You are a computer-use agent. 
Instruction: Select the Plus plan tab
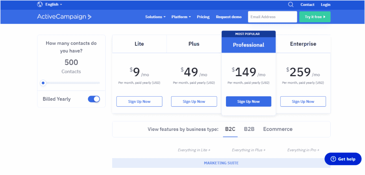(x=194, y=44)
